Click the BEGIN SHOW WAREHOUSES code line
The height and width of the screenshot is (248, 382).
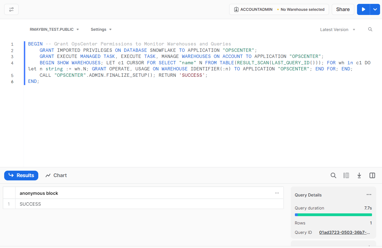[x=205, y=63]
